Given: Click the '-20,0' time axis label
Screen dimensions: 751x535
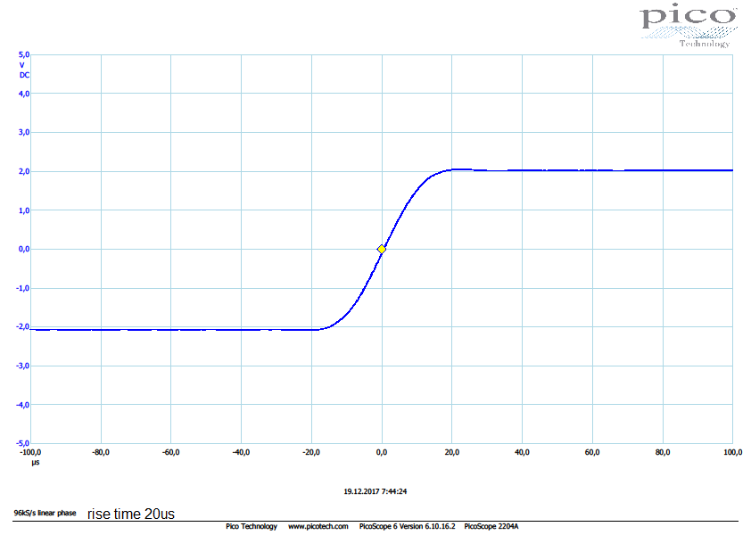Looking at the screenshot, I should click(x=311, y=453).
